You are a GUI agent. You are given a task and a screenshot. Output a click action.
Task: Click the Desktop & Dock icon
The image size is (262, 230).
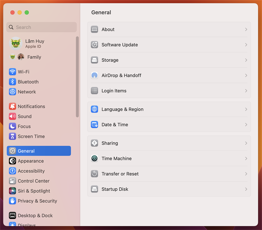(12, 216)
